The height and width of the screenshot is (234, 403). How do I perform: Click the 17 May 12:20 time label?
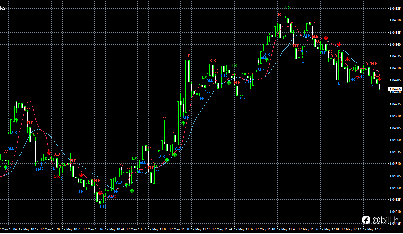tap(373, 229)
